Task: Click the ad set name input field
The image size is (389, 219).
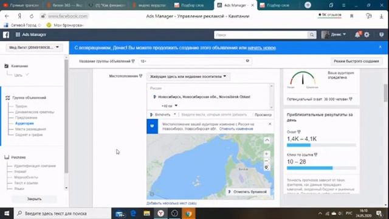Action: pyautogui.click(x=195, y=61)
